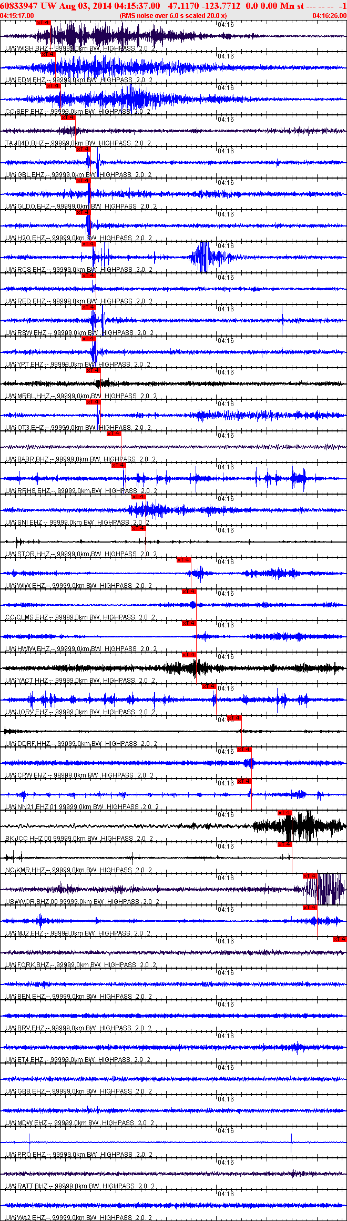Select the UW MDW EHZ station label

[x=79, y=1123]
